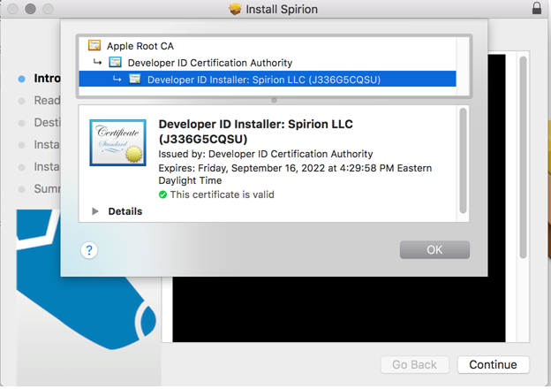The height and width of the screenshot is (389, 551).
Task: Expand the Details disclosure triangle
Action: coord(94,211)
